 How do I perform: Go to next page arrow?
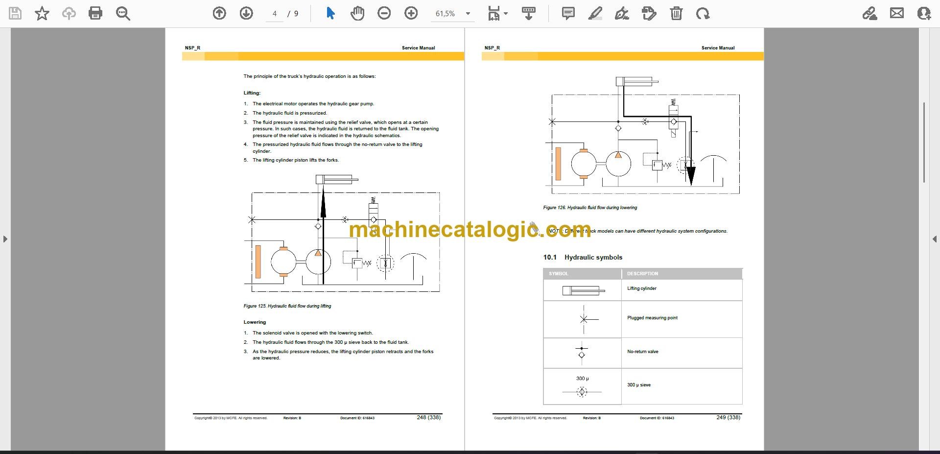(x=246, y=13)
